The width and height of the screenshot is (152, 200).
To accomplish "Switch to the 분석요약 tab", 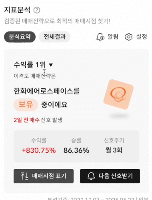I will point(20,37).
